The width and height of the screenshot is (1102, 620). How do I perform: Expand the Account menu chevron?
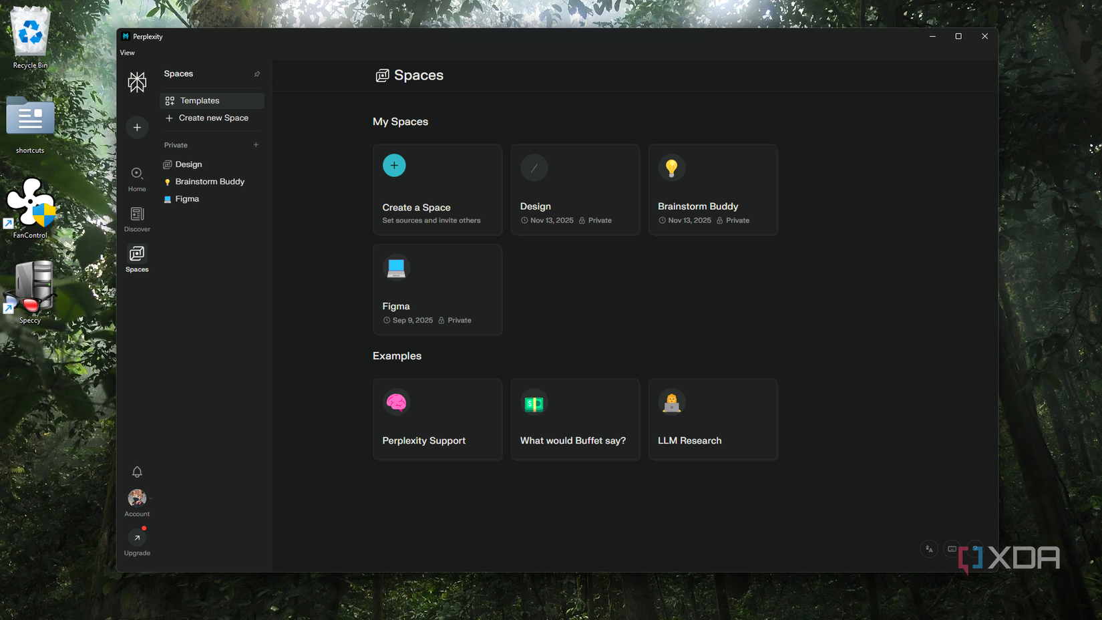pyautogui.click(x=151, y=498)
